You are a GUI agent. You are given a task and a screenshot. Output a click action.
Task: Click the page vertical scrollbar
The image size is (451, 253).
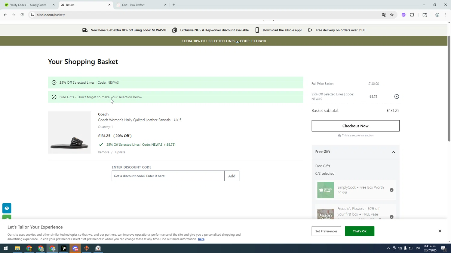point(449,88)
